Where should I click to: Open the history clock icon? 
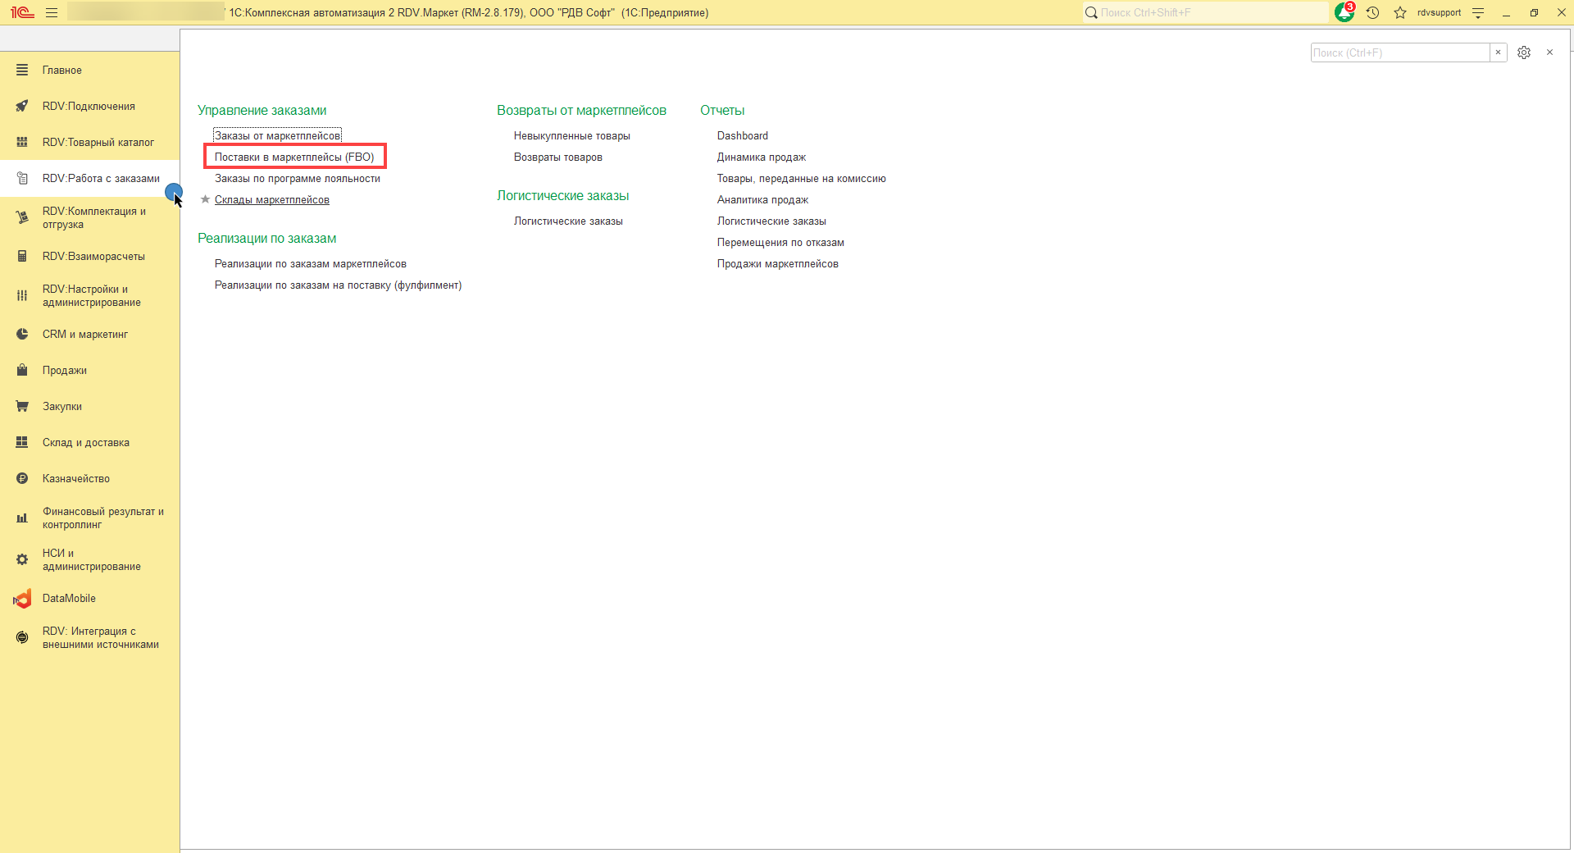tap(1373, 12)
